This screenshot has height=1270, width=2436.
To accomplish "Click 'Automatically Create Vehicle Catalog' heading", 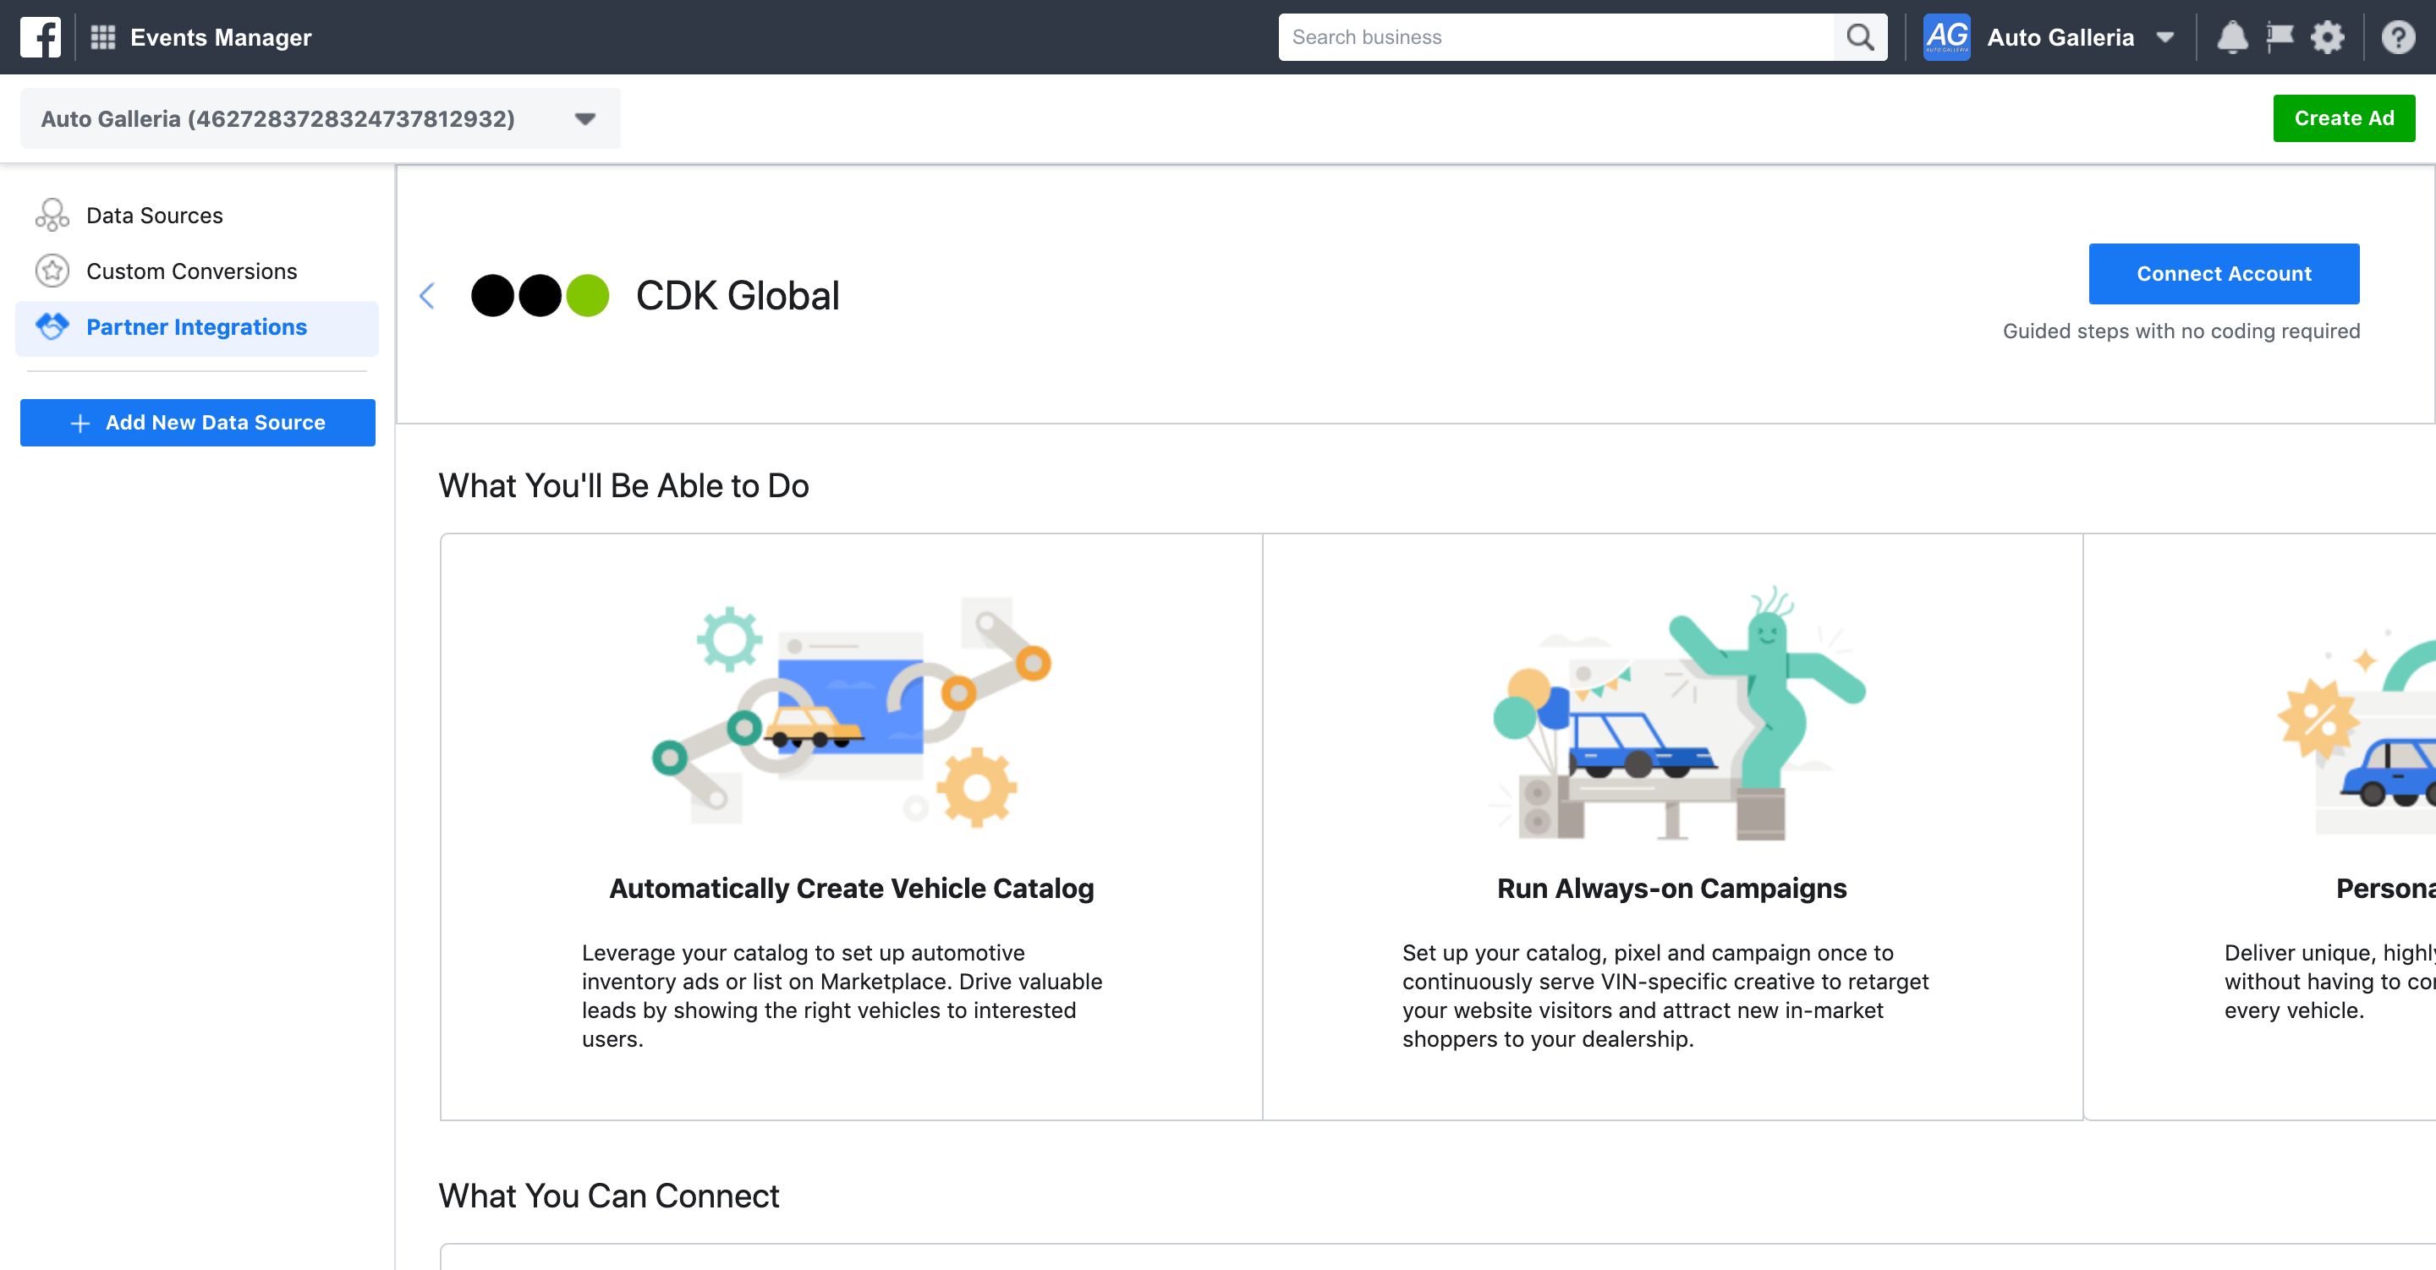I will [851, 888].
